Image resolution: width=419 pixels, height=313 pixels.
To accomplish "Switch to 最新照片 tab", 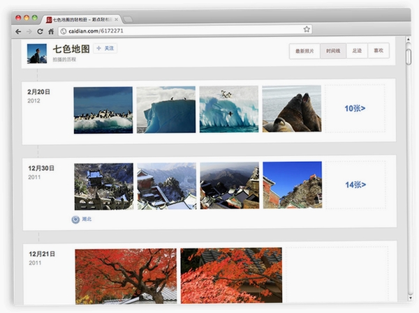I will point(304,51).
